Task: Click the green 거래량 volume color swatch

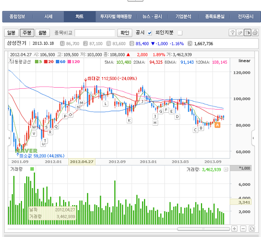Action: tap(32, 169)
